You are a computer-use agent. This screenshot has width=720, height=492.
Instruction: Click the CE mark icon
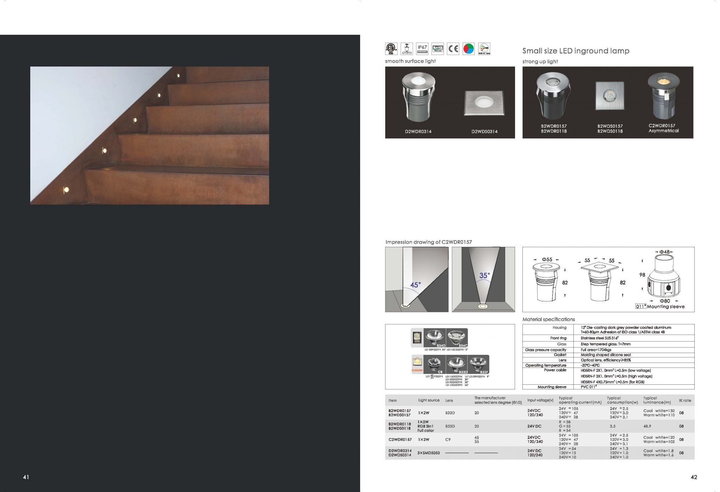point(453,49)
